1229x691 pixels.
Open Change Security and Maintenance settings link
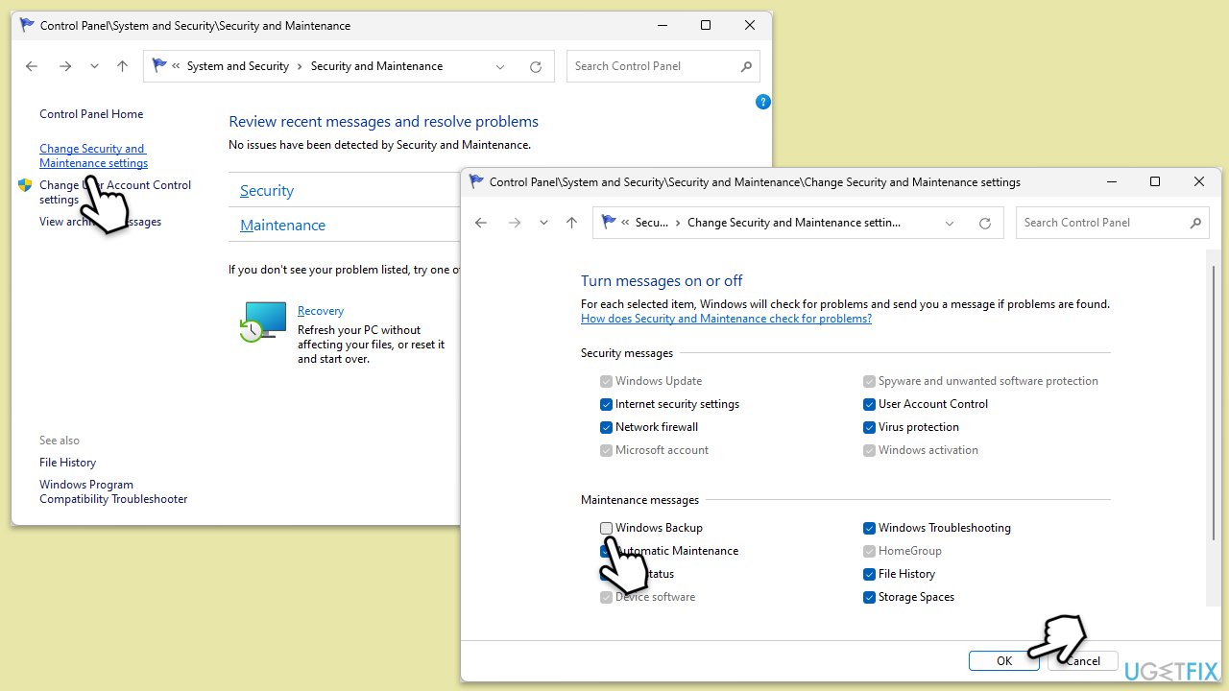(x=93, y=155)
